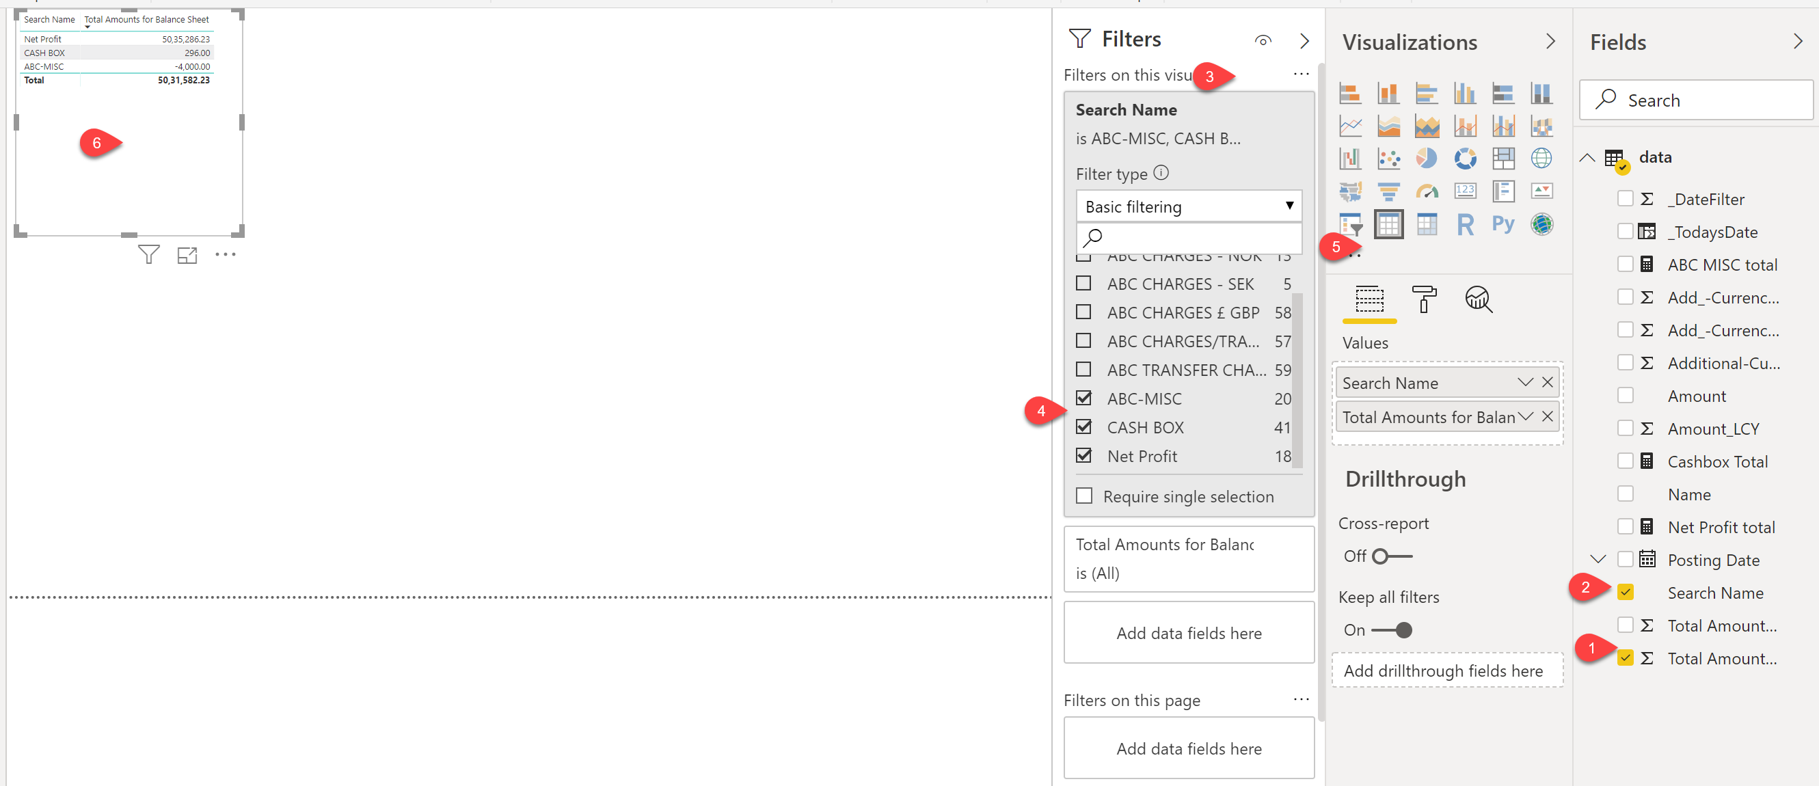The height and width of the screenshot is (786, 1819).
Task: Click the search box in the Fields pane
Action: (x=1695, y=100)
